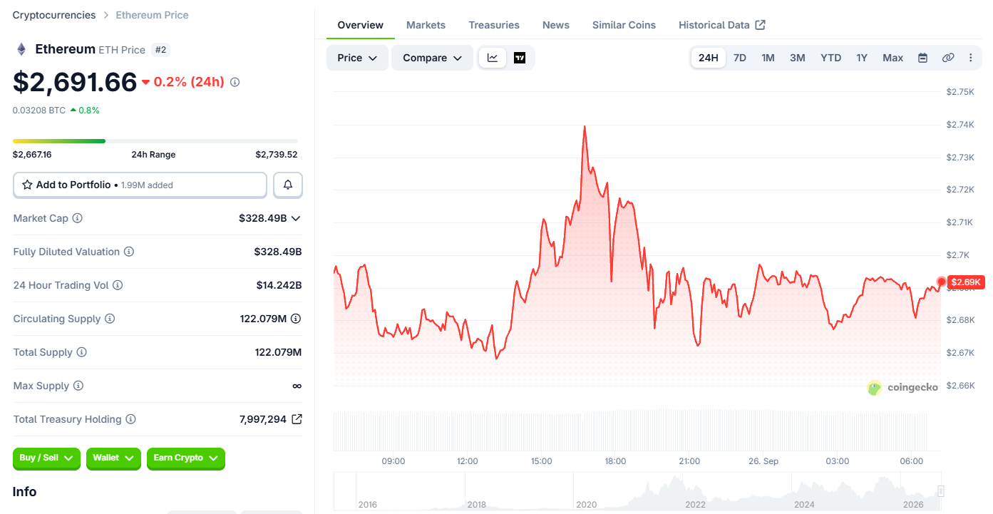This screenshot has height=514, width=993.
Task: Select 24H chart range
Action: 709,58
